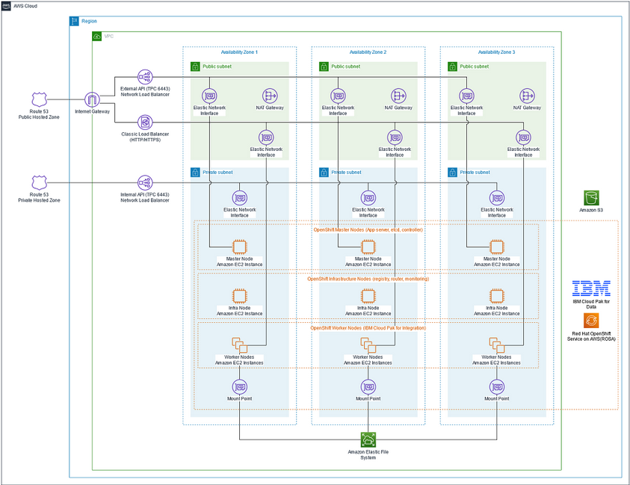Click the private subnet Elastic Network Interface icon in Zone 2
Screen dimensions: 630x485
point(368,198)
